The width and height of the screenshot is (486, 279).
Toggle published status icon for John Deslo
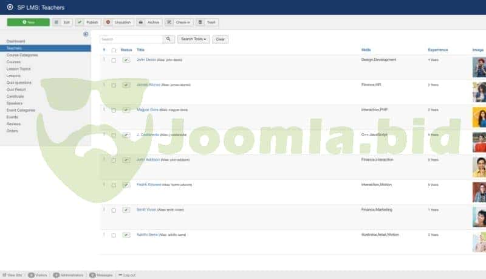point(126,60)
